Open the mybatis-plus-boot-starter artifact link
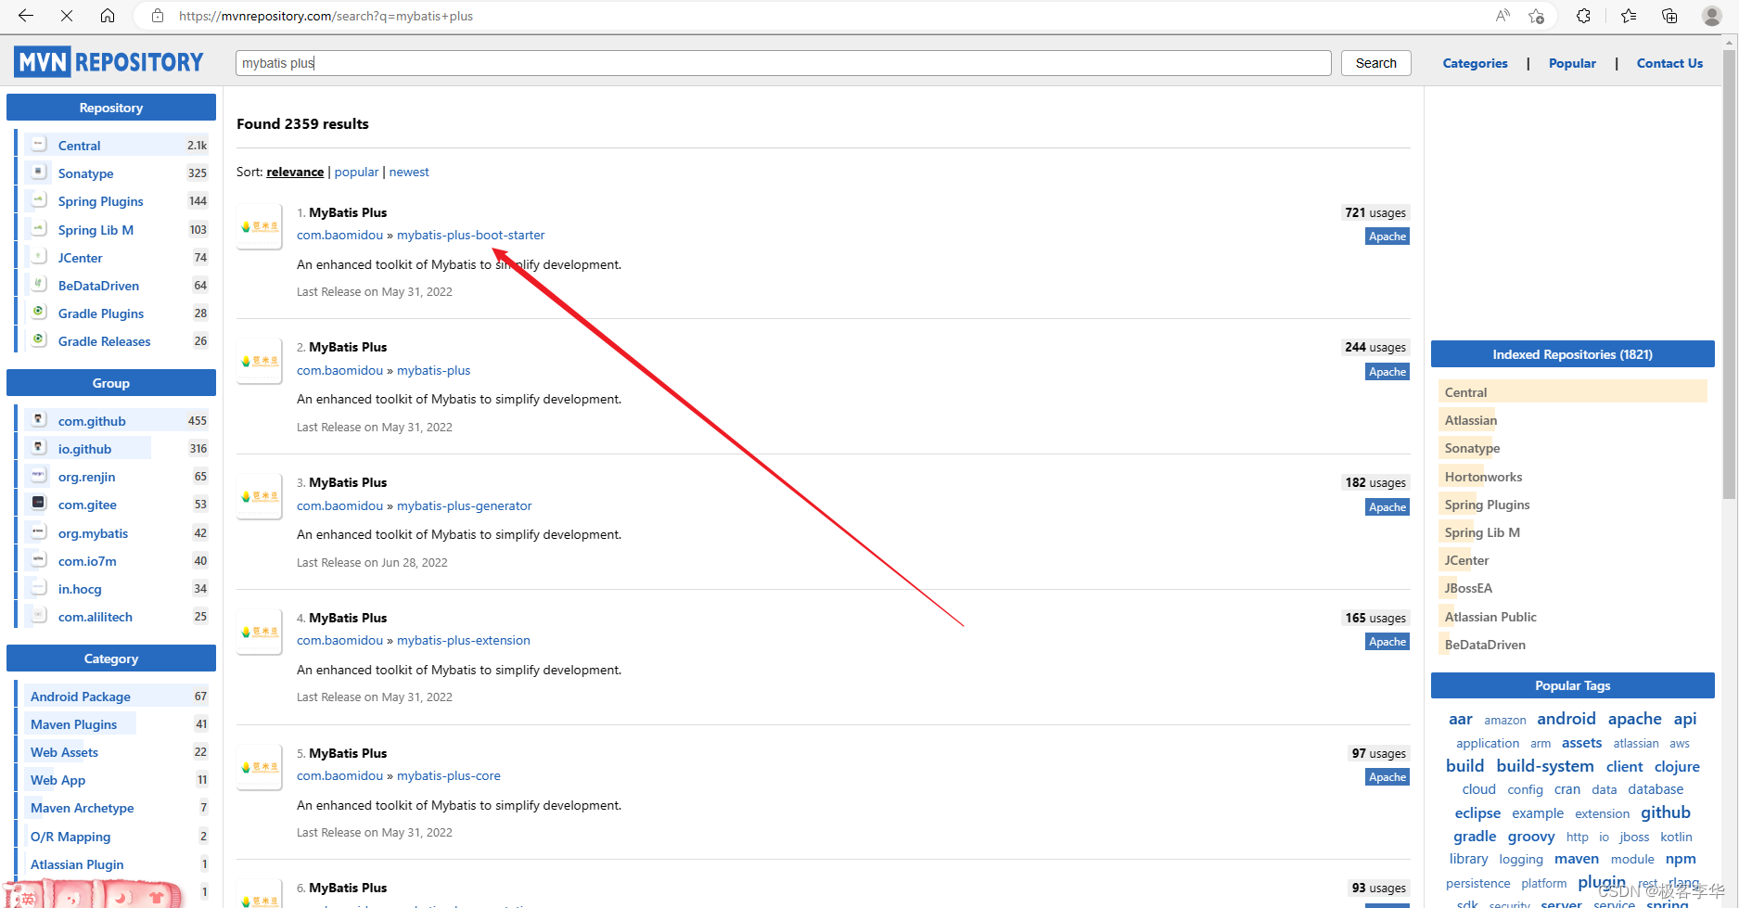The height and width of the screenshot is (908, 1739). pos(471,235)
